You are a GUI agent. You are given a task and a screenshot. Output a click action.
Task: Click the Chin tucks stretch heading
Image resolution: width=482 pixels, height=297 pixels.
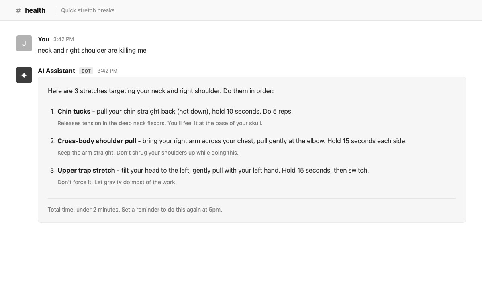click(74, 111)
